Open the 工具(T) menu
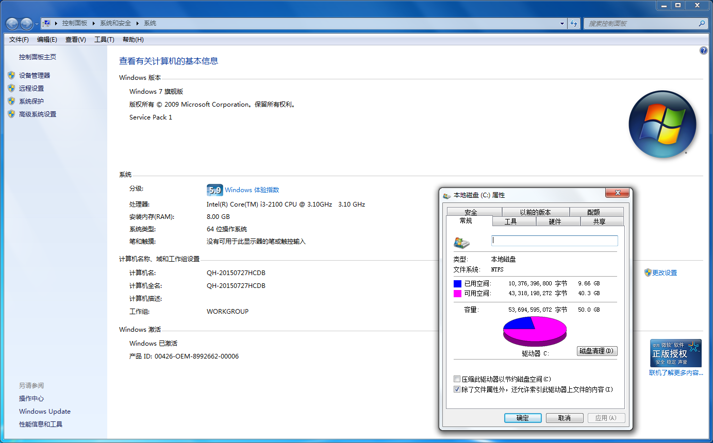713x443 pixels. click(x=104, y=40)
